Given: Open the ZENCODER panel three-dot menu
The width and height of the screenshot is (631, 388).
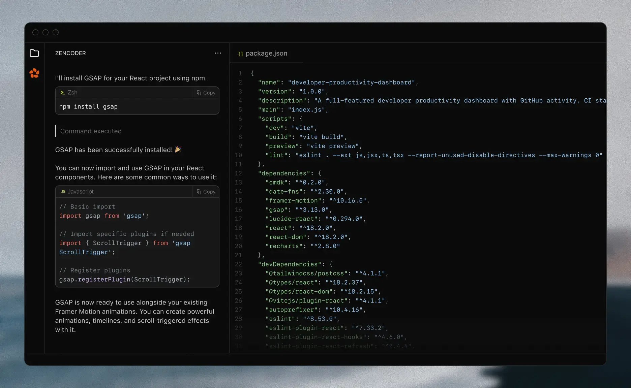Looking at the screenshot, I should tap(218, 53).
